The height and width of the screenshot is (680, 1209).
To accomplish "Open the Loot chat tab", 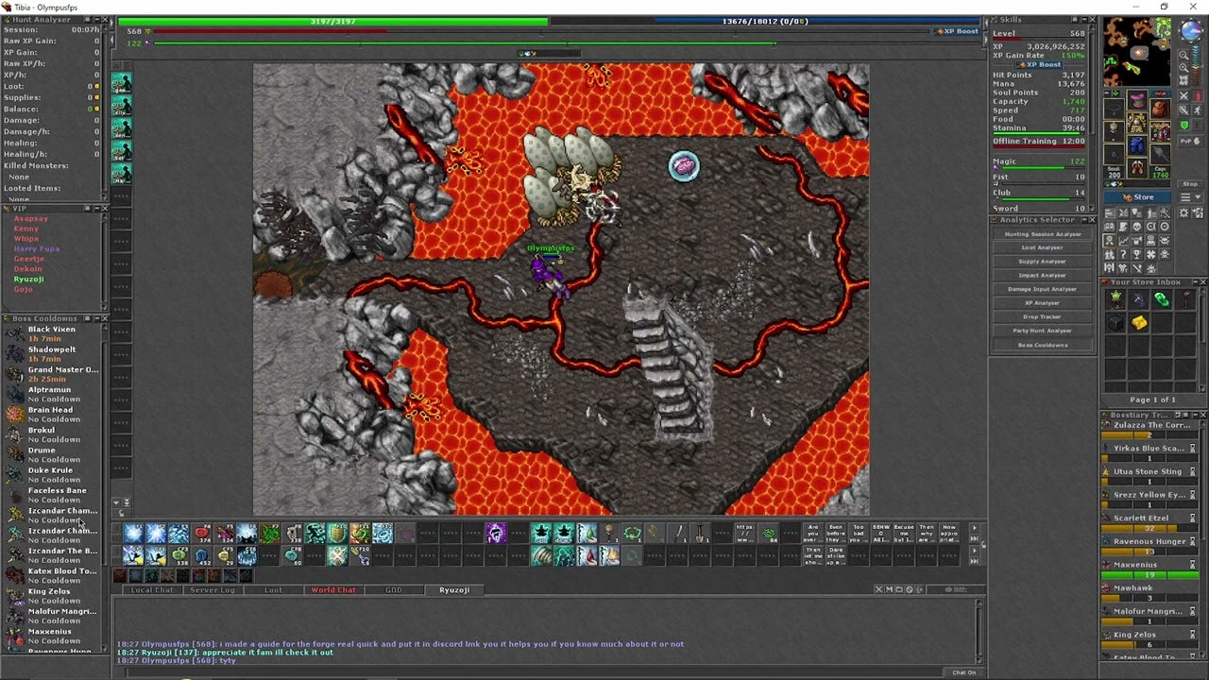I will (x=273, y=590).
